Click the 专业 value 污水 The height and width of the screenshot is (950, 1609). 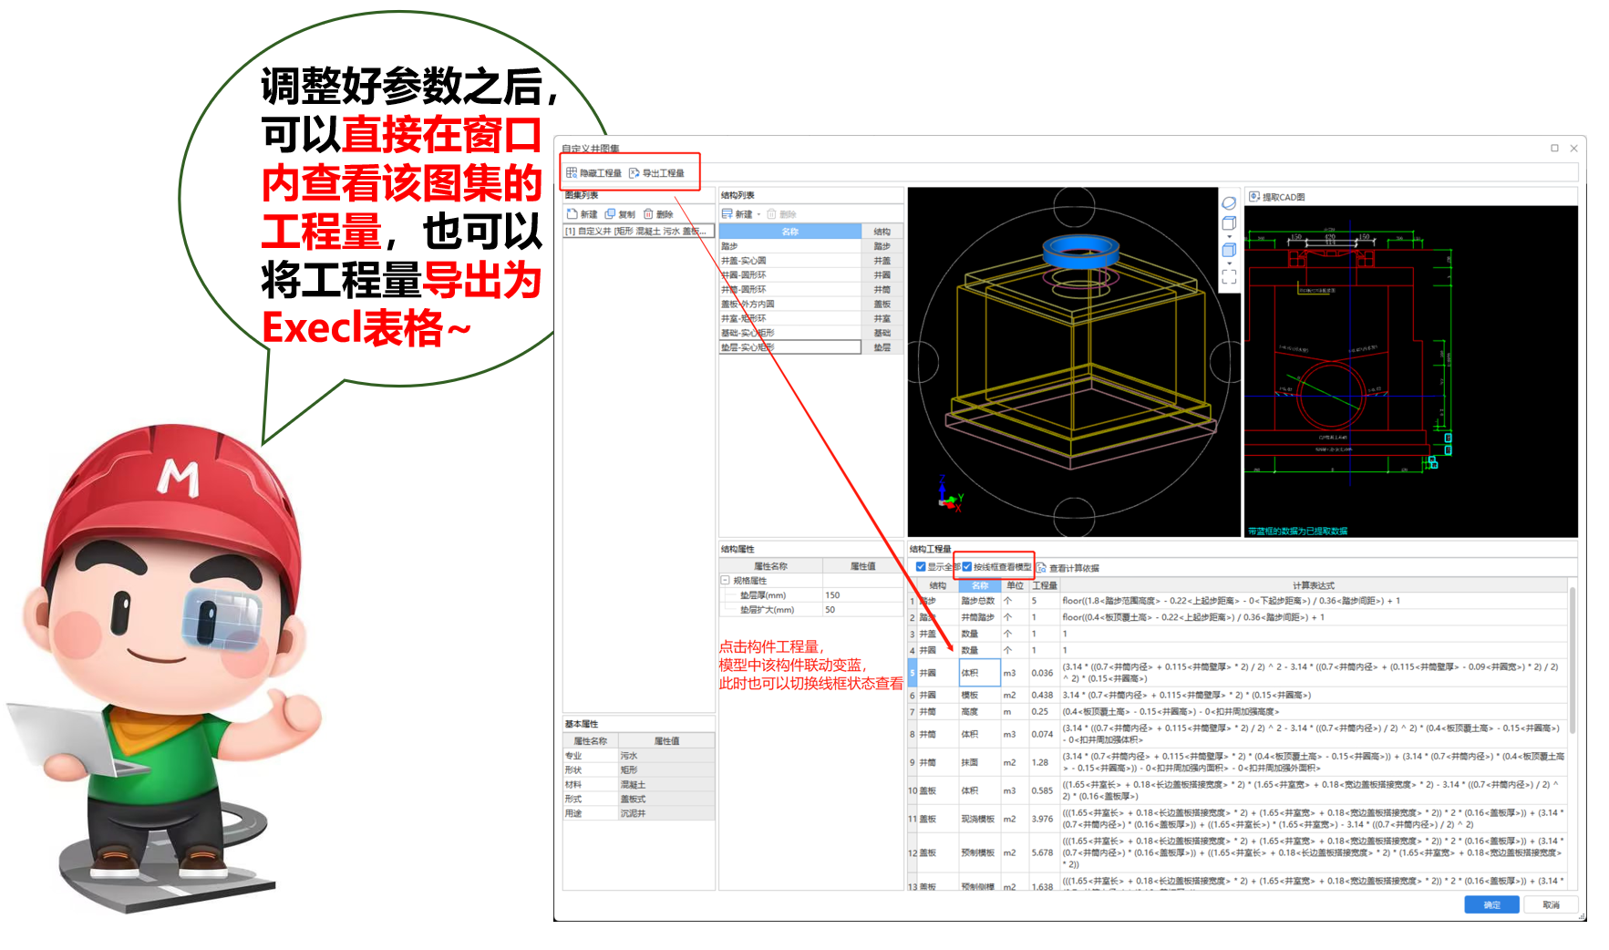[665, 756]
